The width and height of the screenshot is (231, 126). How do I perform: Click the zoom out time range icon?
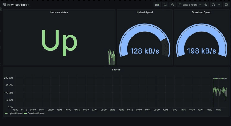206,5
